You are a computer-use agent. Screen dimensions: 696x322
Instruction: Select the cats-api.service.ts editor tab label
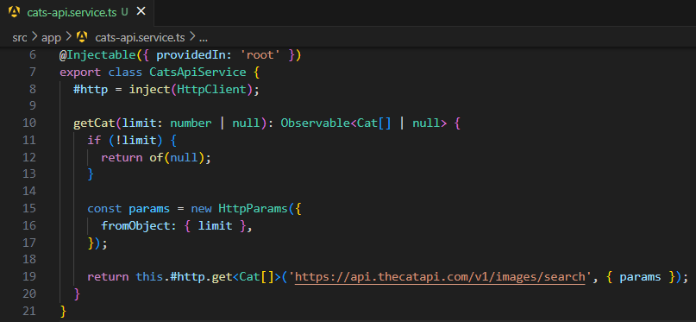point(72,12)
